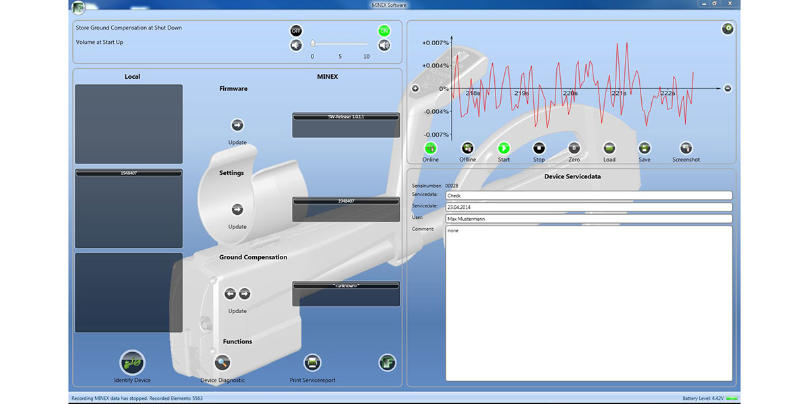809x404 pixels.
Task: Click the low volume speaker icon
Action: (296, 45)
